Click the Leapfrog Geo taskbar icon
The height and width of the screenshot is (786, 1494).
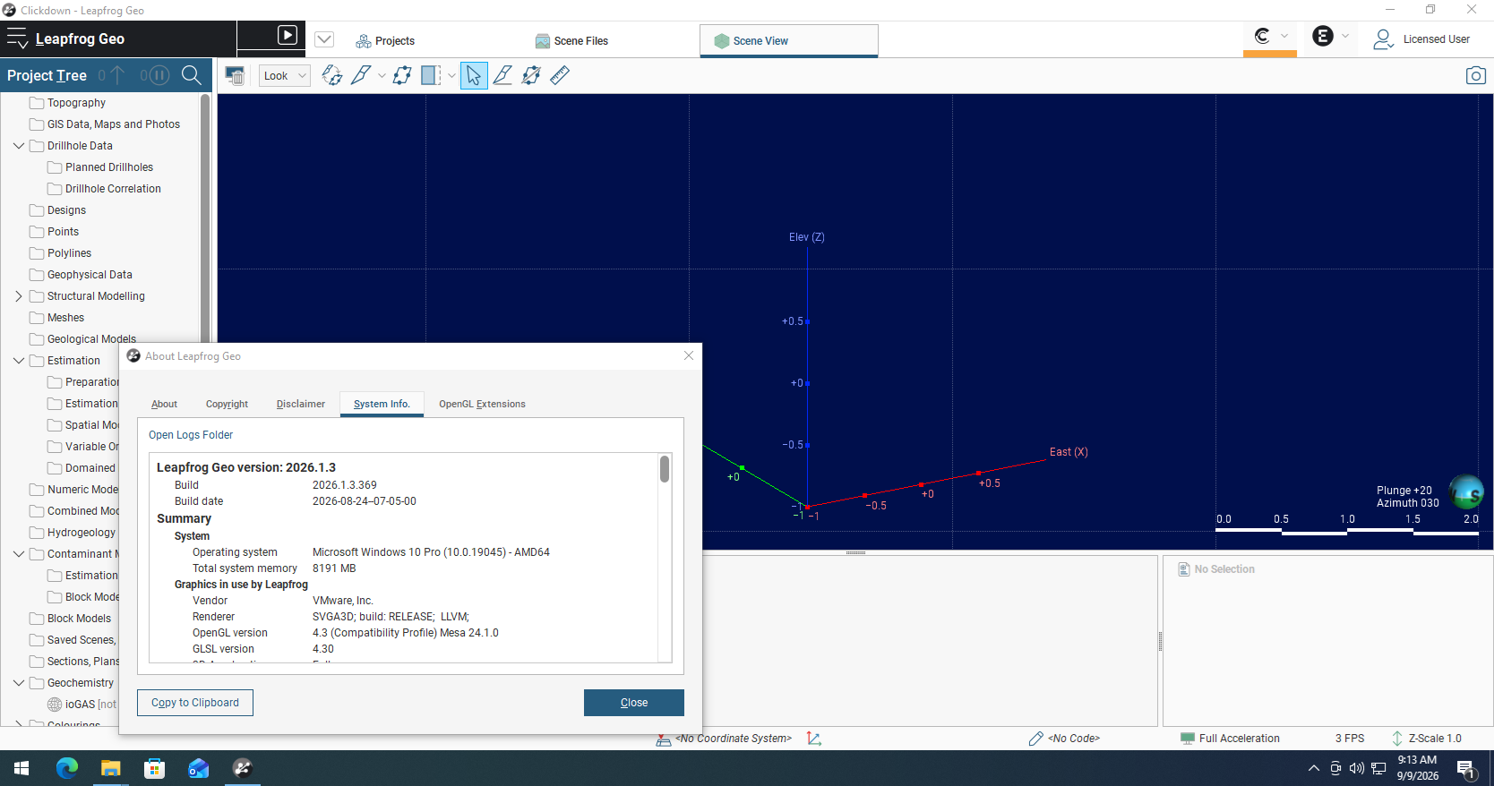(x=242, y=768)
